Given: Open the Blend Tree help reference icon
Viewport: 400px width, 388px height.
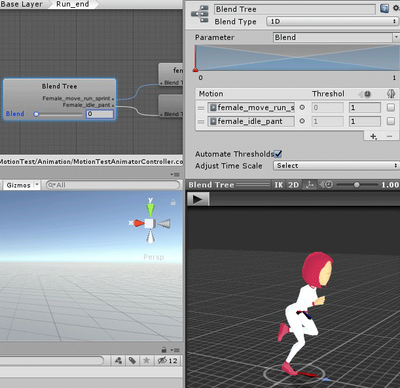Looking at the screenshot, I should (x=384, y=9).
